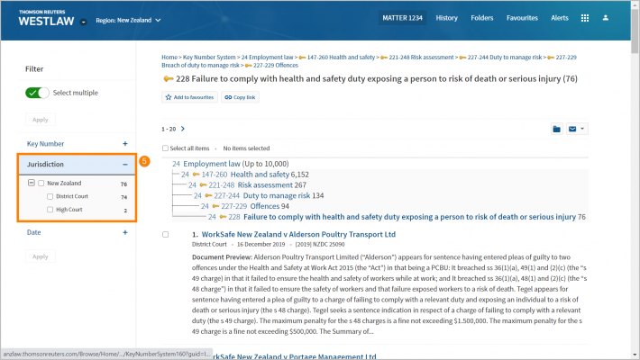
Task: Collapse the New Zealand tree node
Action: [32, 183]
